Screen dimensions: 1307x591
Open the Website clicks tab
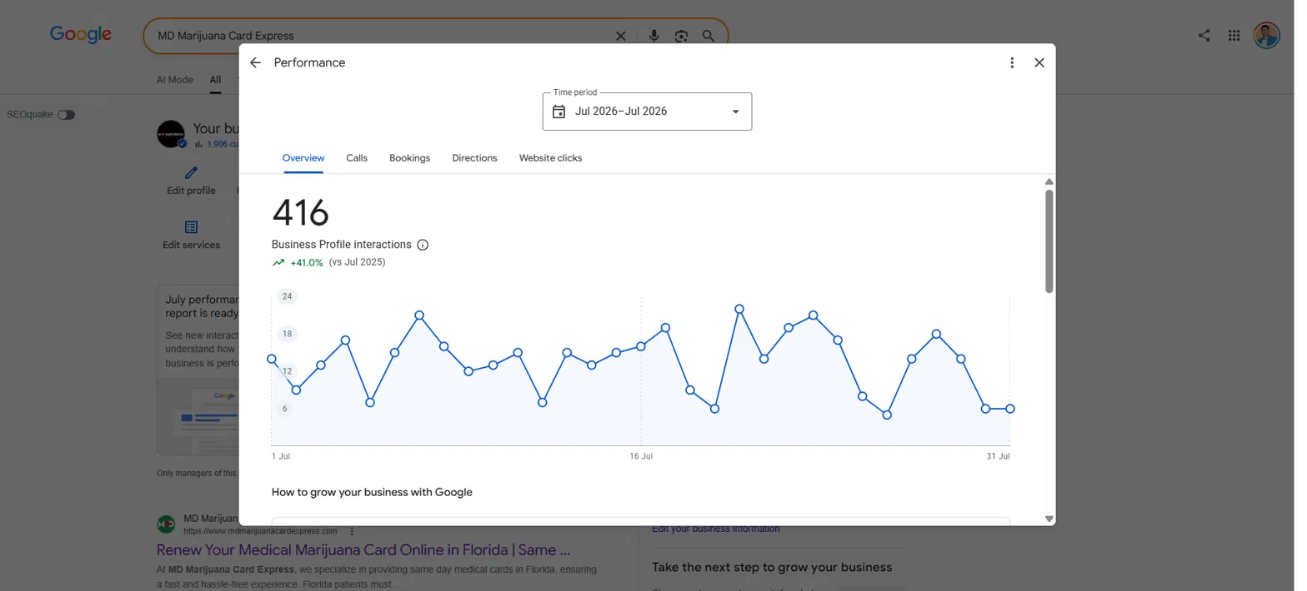click(x=550, y=158)
